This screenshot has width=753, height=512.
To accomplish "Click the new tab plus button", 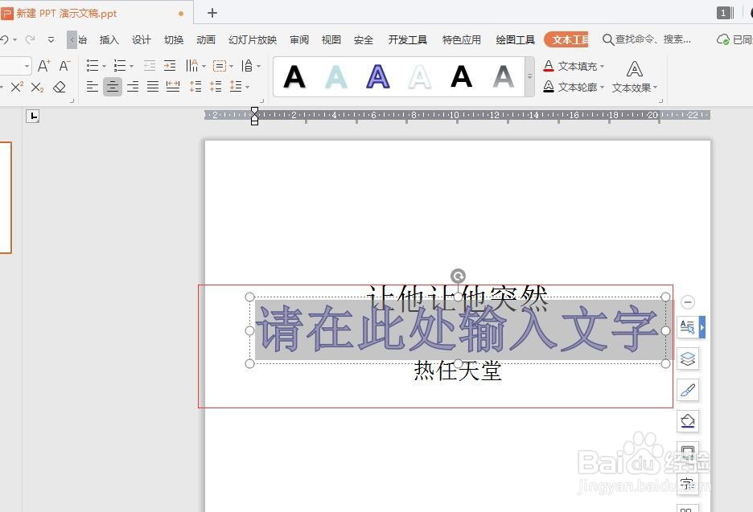I will click(211, 13).
